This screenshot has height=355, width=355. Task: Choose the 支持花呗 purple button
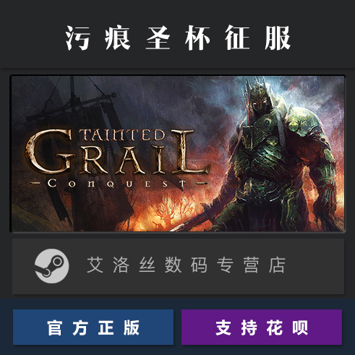click(262, 327)
